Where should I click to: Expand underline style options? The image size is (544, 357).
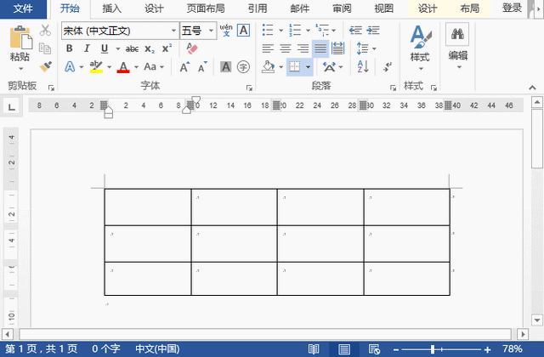[118, 49]
